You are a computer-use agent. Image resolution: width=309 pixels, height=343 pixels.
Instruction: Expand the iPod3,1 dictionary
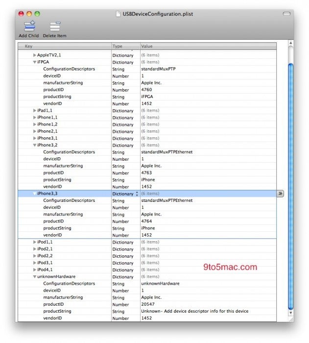pyautogui.click(x=35, y=263)
